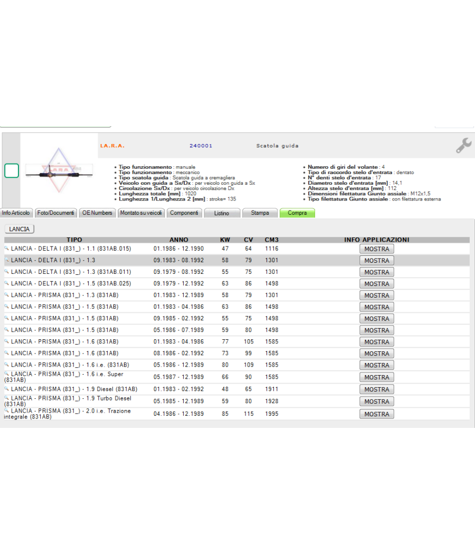Open the Listino tab
Image resolution: width=475 pixels, height=554 pixels.
pyautogui.click(x=222, y=213)
